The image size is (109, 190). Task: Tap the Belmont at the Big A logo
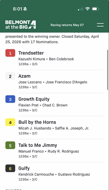coord(21,25)
